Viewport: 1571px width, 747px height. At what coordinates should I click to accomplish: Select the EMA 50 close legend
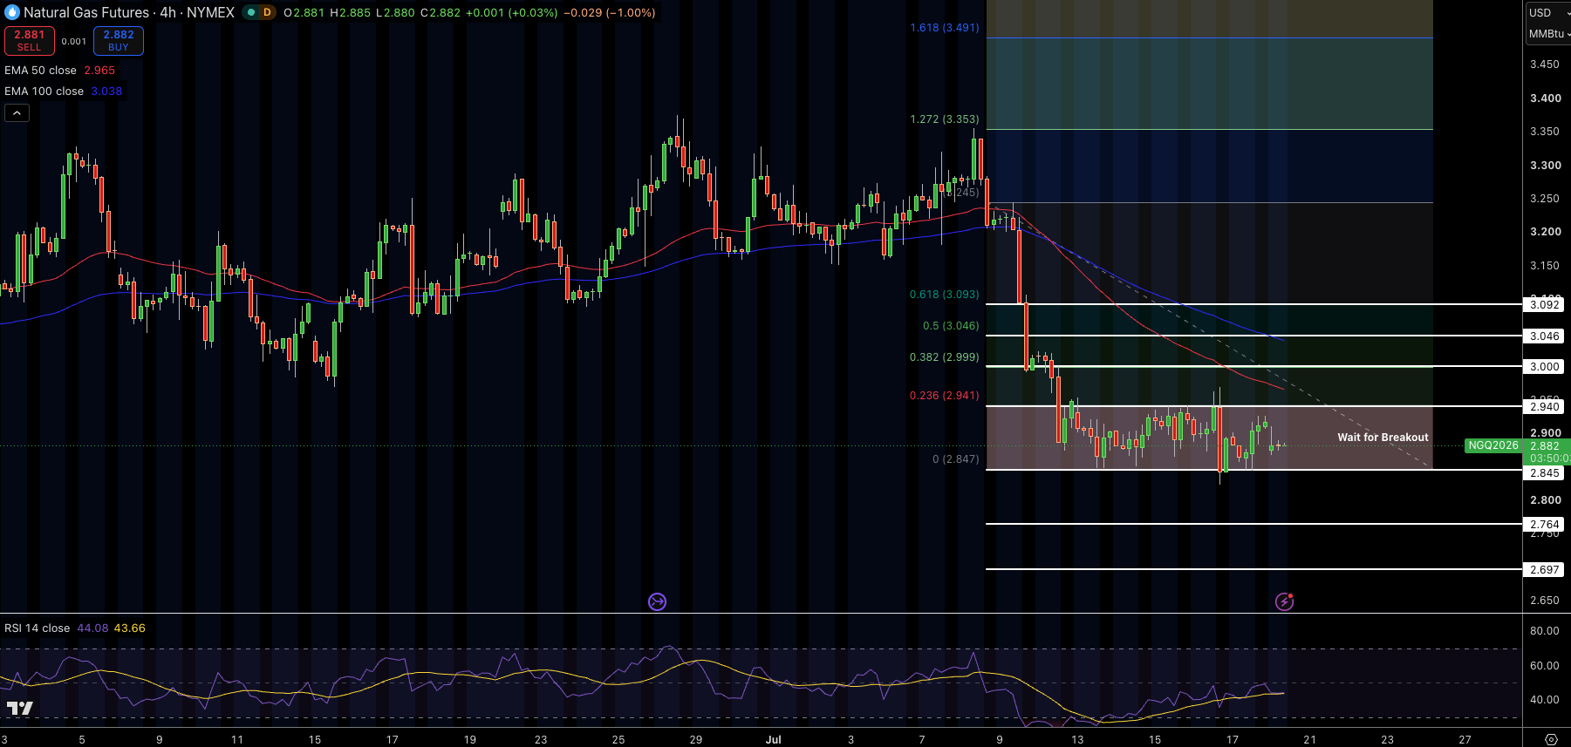(60, 70)
